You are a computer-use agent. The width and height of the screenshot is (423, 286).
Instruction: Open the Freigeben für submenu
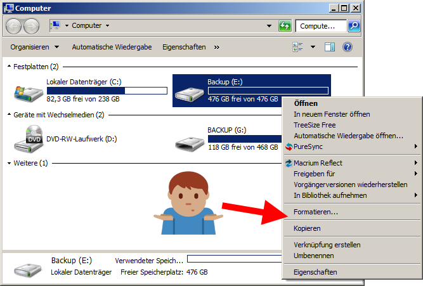(x=352, y=174)
